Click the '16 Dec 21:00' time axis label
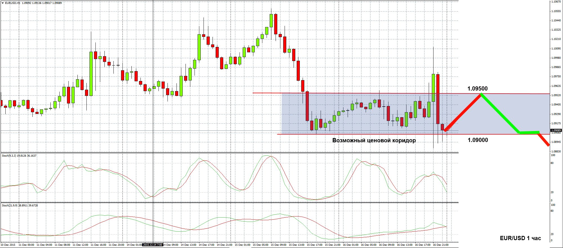Screen dimensions: 563x248 441,245
